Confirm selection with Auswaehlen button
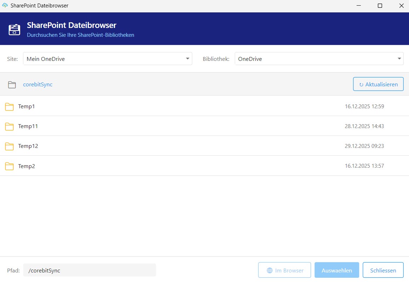 coord(336,270)
